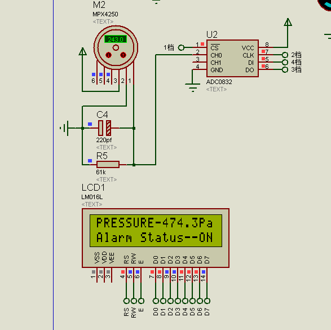The image size is (331, 330).
Task: Click the ground symbol below ADC0832 GND
Action: [x=192, y=87]
